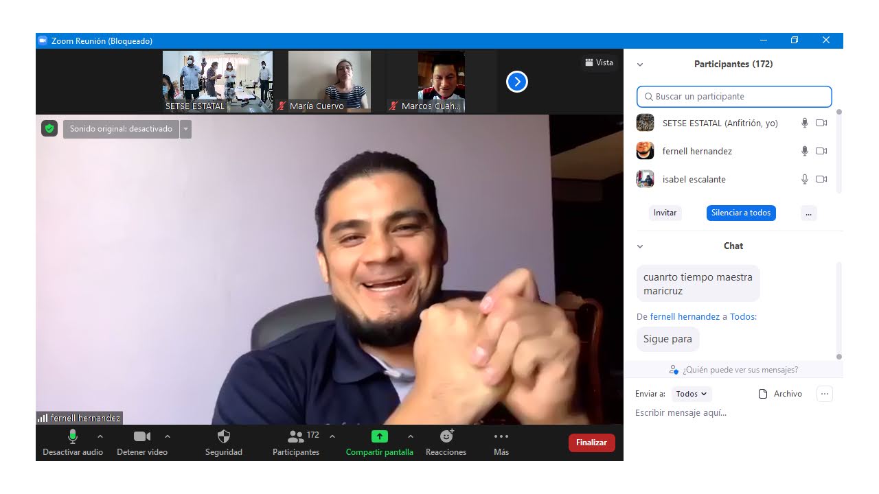This screenshot has height=494, width=879.
Task: Open Vista layout options
Action: [600, 62]
